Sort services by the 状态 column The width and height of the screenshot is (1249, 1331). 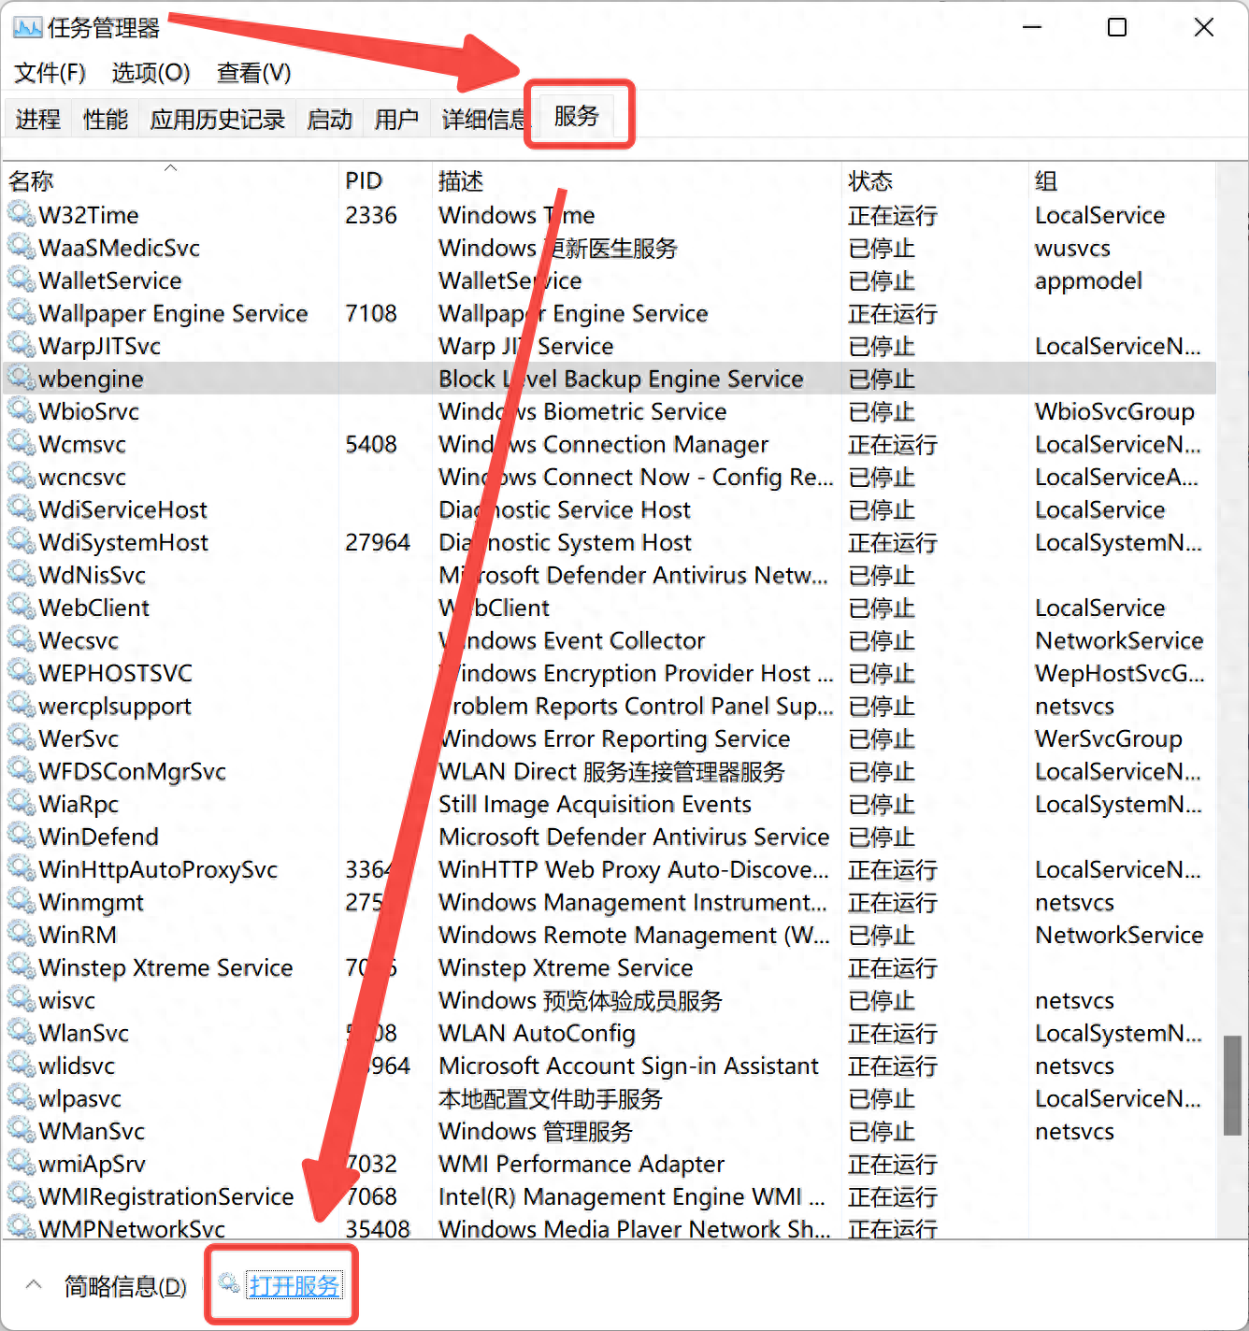coord(870,179)
